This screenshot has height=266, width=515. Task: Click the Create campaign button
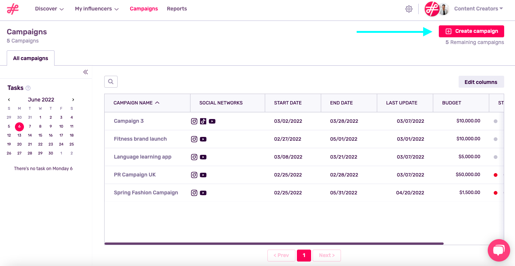[471, 31]
